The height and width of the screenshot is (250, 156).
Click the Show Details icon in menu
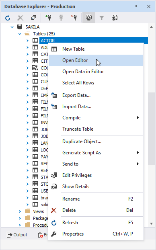(x=54, y=186)
